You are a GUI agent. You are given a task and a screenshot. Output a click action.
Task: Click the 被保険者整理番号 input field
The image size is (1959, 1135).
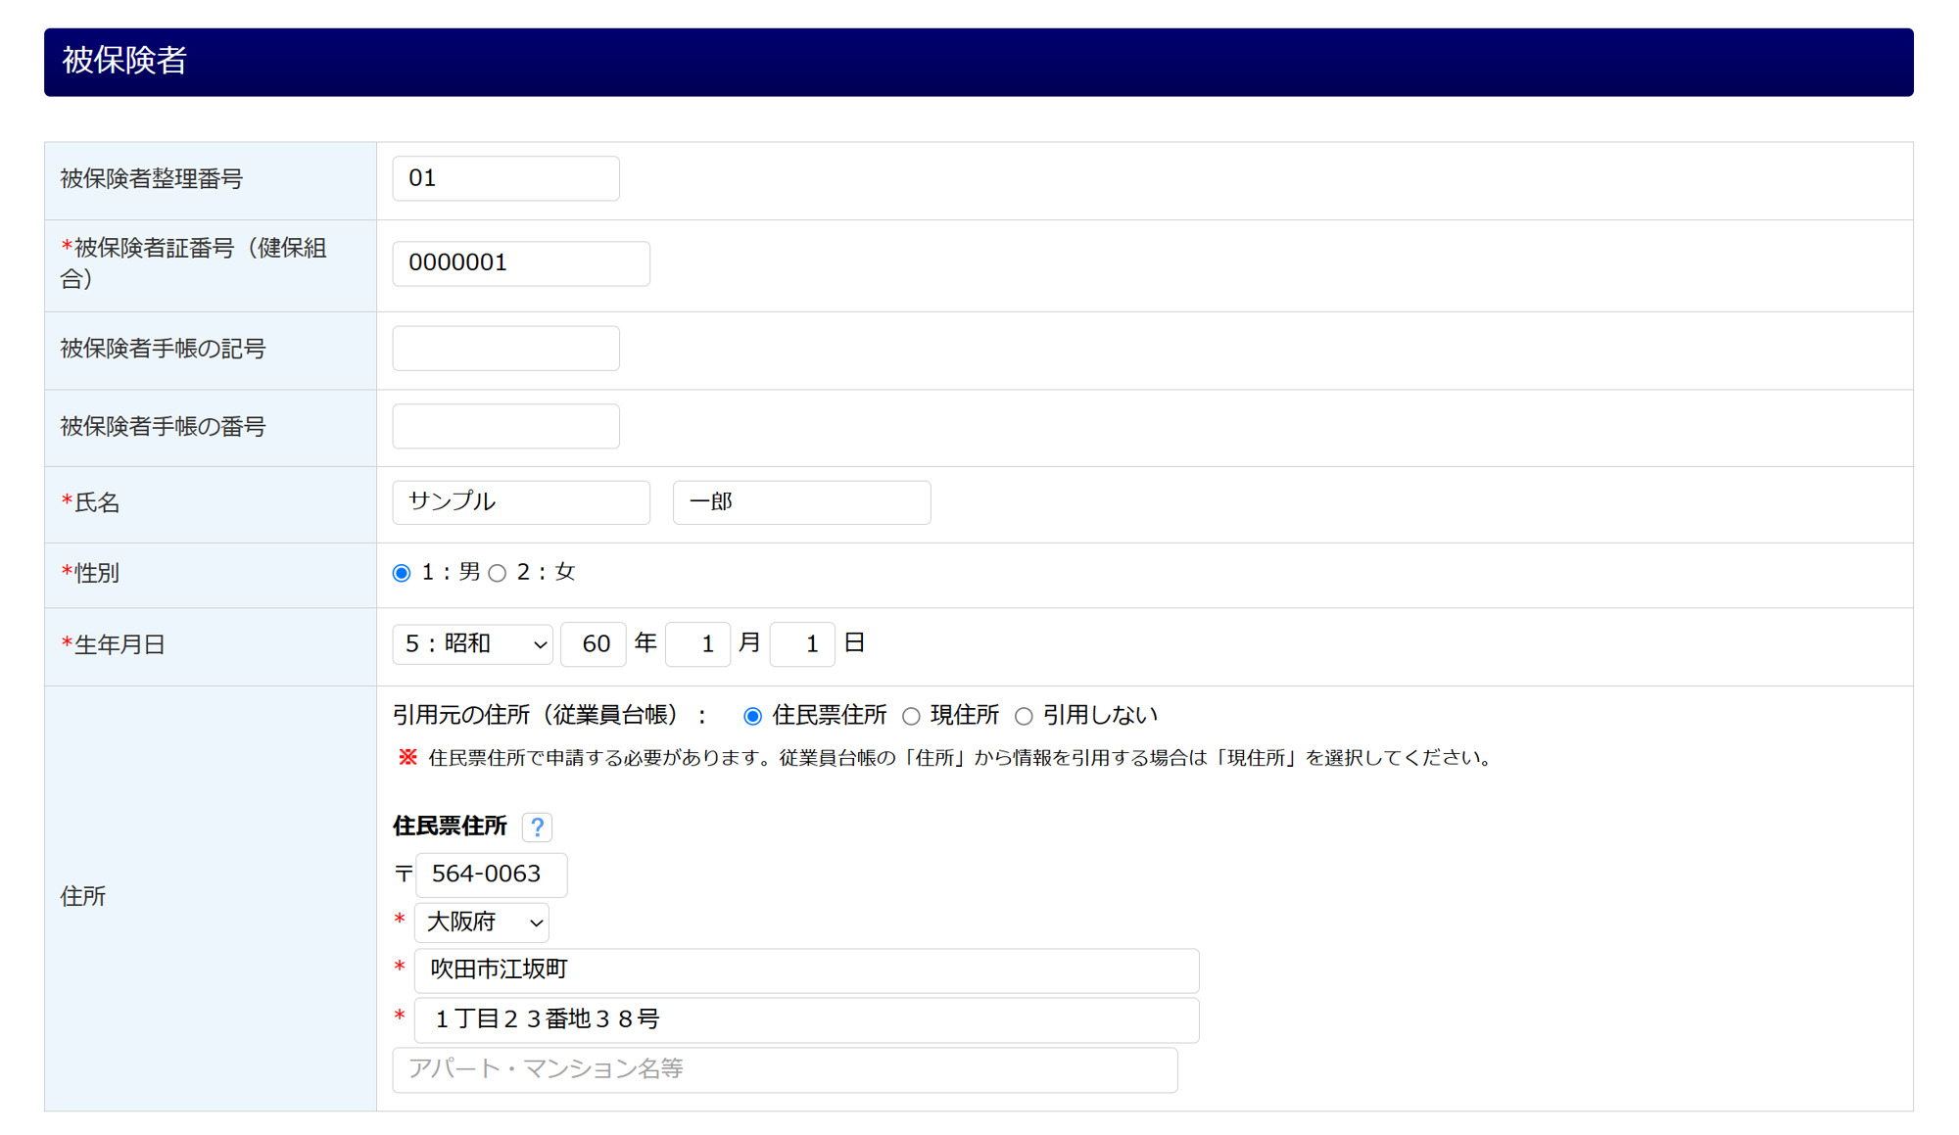(x=505, y=179)
